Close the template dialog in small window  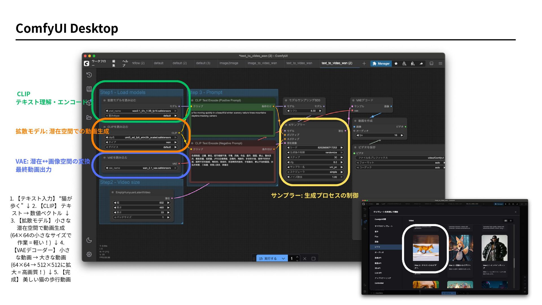pyautogui.click(x=515, y=212)
